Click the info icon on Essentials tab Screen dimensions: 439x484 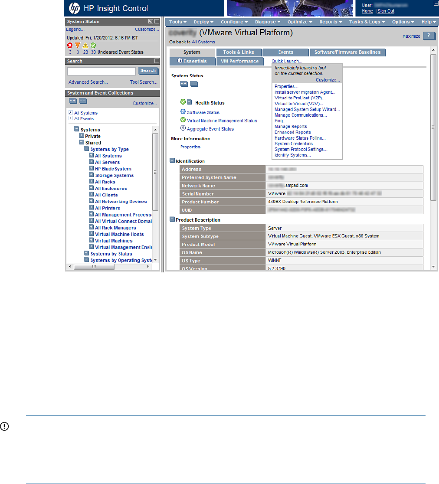coord(180,61)
